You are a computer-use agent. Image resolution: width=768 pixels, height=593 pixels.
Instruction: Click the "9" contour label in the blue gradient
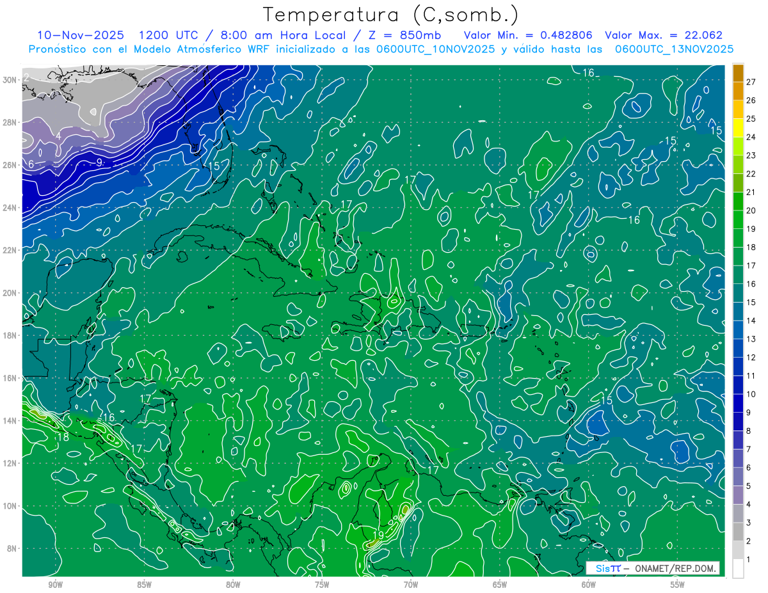(99, 162)
